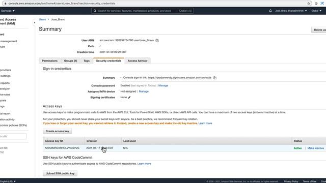Image resolution: width=326 pixels, height=183 pixels.
Task: Open Privacy Policy in the footer
Action: 291,181
